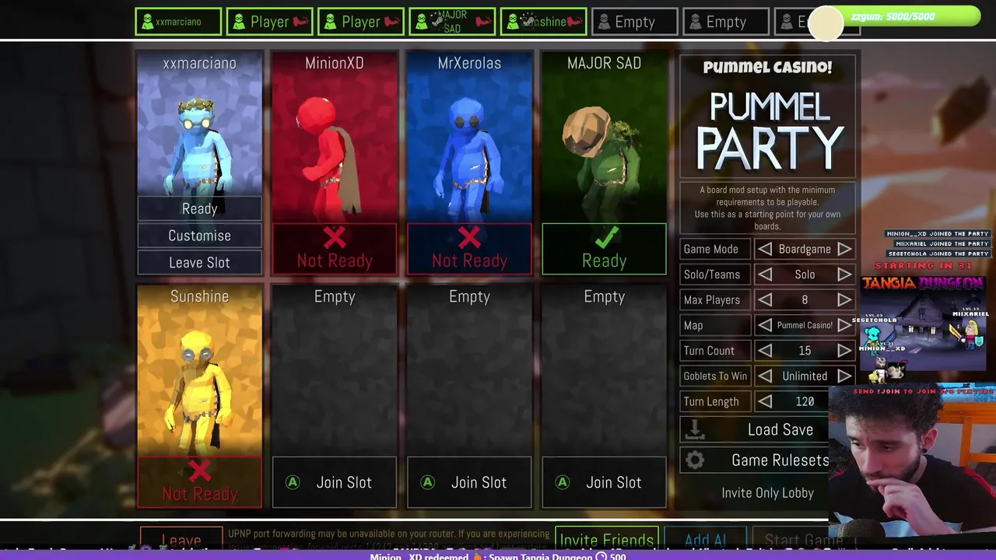The width and height of the screenshot is (996, 560).
Task: Click the MAJOR SAD green character portrait
Action: click(603, 159)
